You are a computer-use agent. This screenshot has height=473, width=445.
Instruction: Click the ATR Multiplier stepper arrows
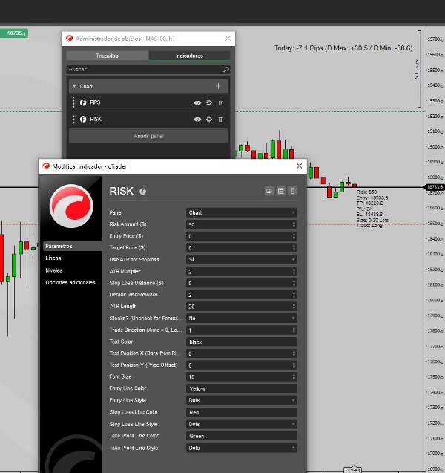click(x=294, y=272)
